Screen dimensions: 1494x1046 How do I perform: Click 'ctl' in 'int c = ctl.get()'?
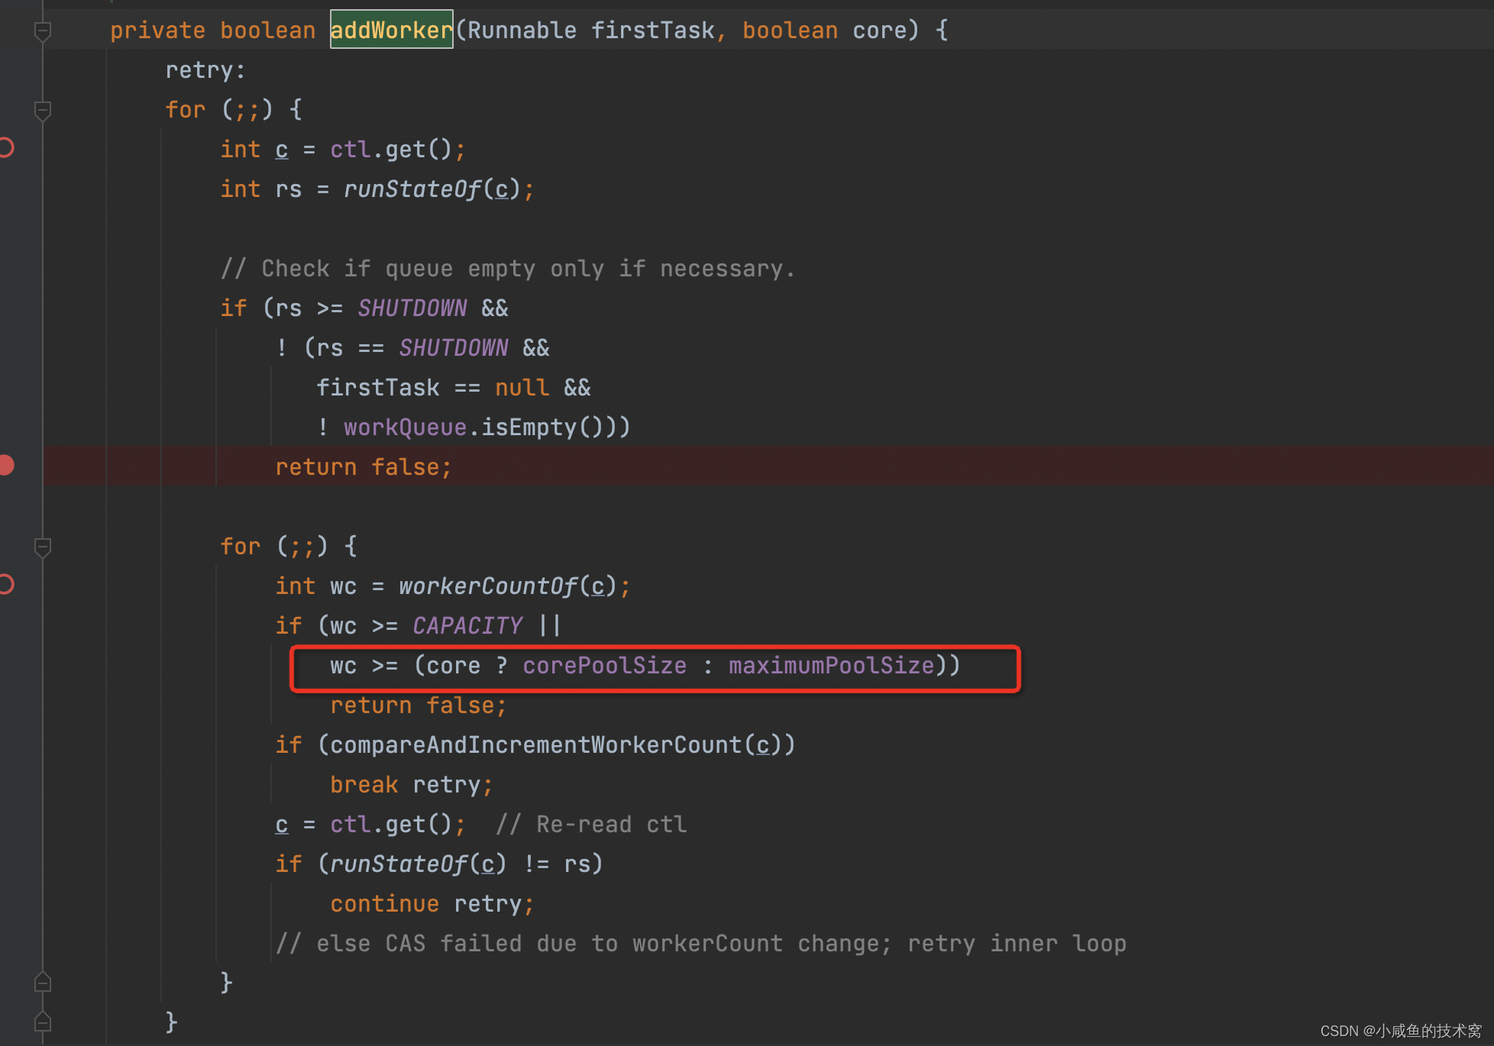351,150
